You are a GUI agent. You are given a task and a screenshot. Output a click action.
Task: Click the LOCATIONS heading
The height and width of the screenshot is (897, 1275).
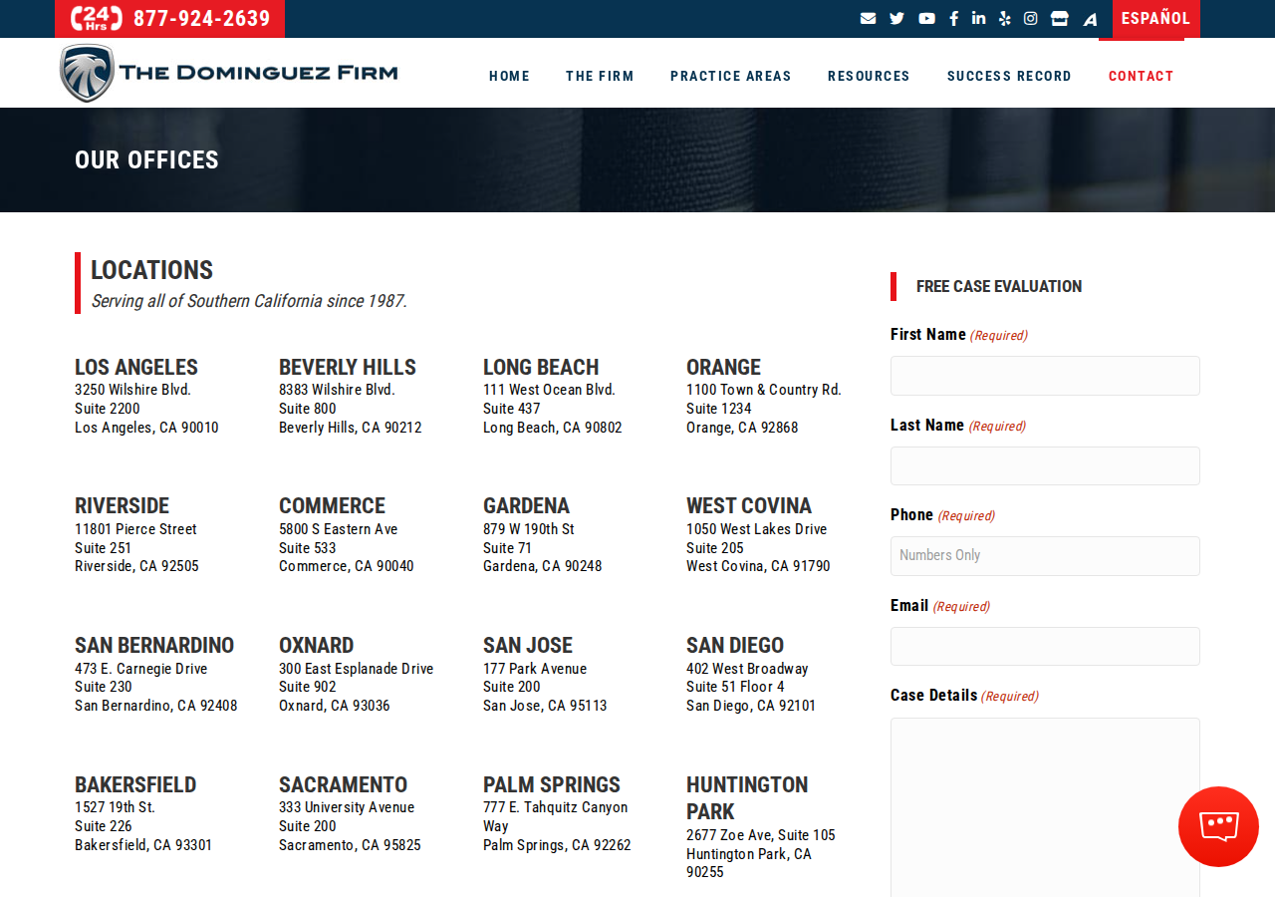coord(151,270)
